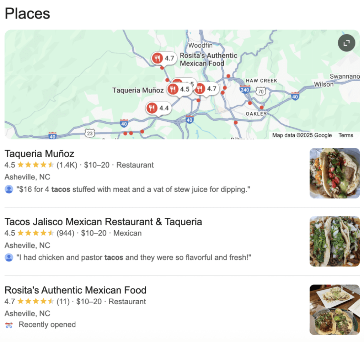Viewport: 364px width, 342px height.
Task: Click the reviewer avatar under Taqueria Muñoz
Action: coord(9,189)
